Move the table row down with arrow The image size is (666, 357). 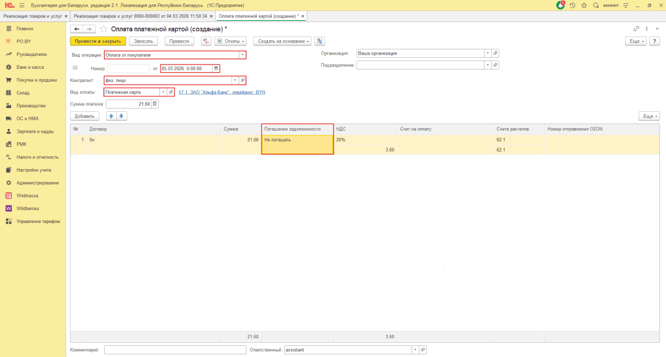click(122, 116)
